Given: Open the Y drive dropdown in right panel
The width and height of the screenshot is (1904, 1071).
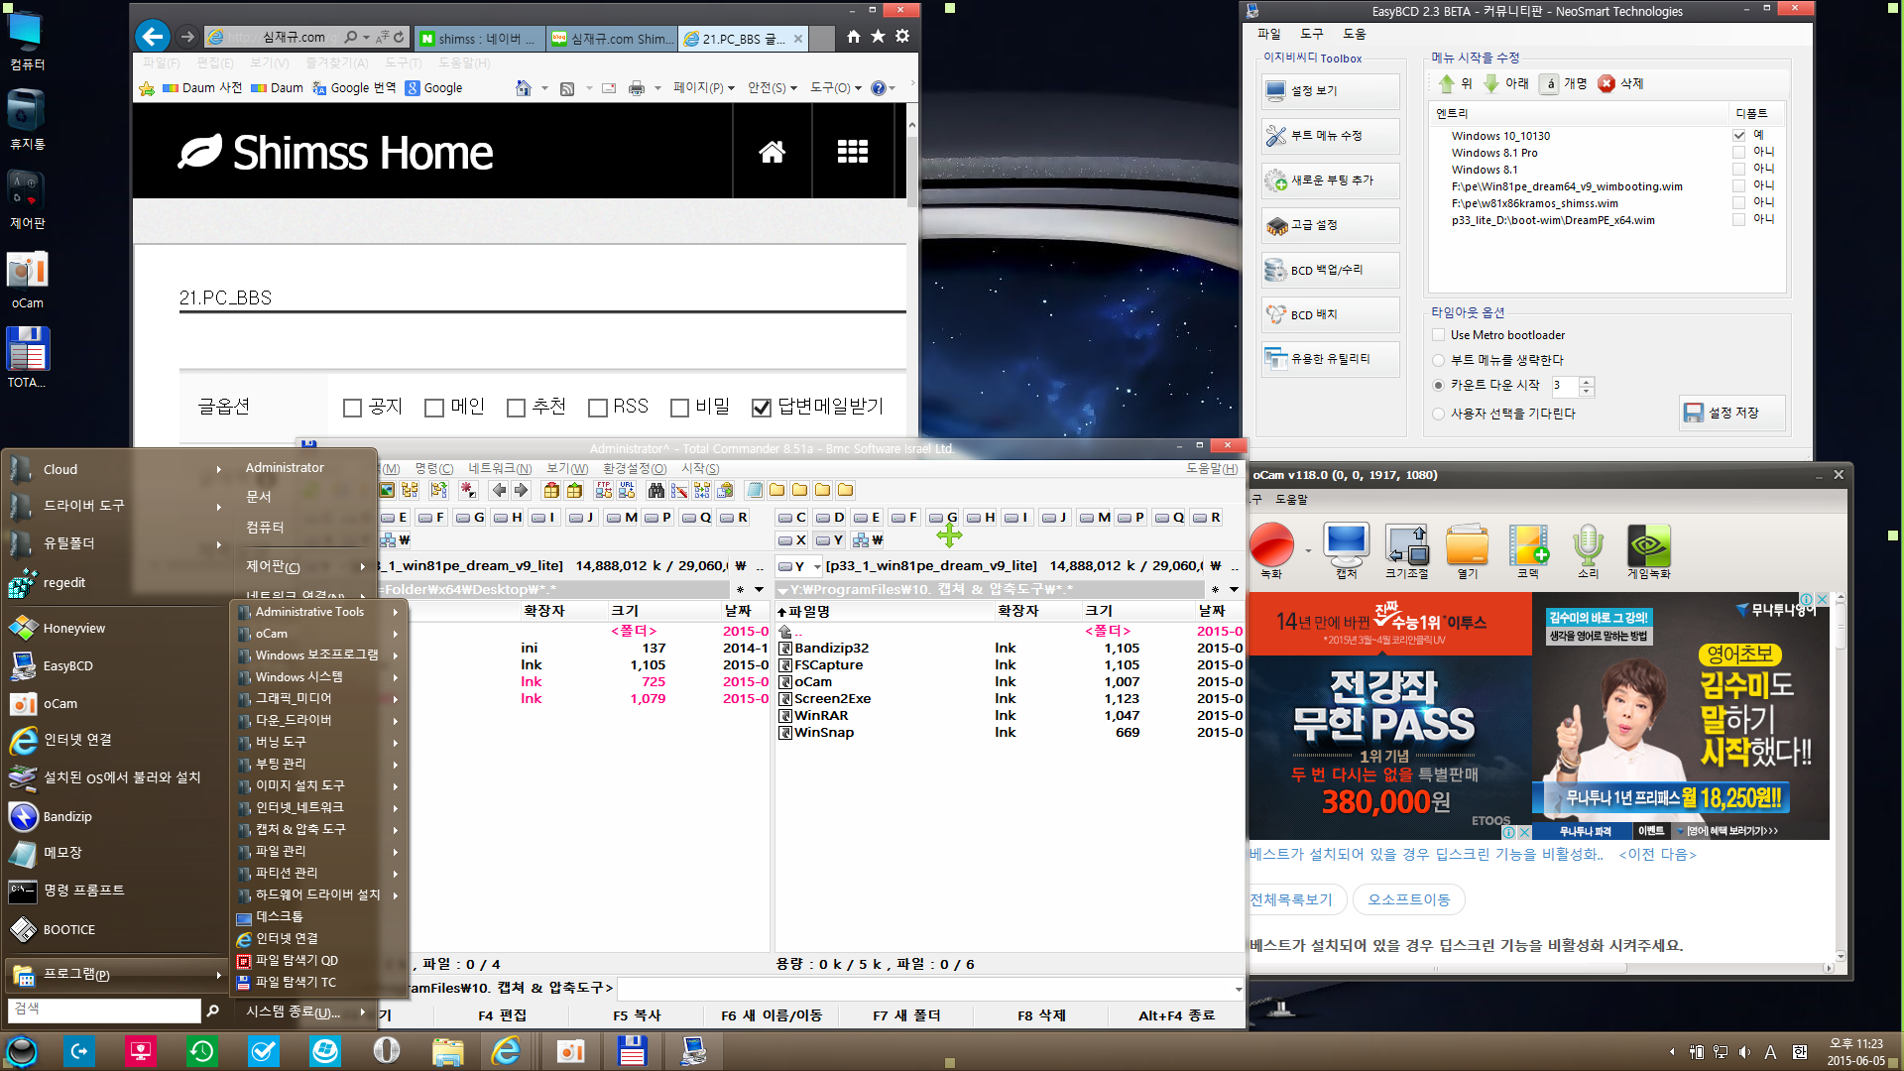Looking at the screenshot, I should pyautogui.click(x=817, y=567).
